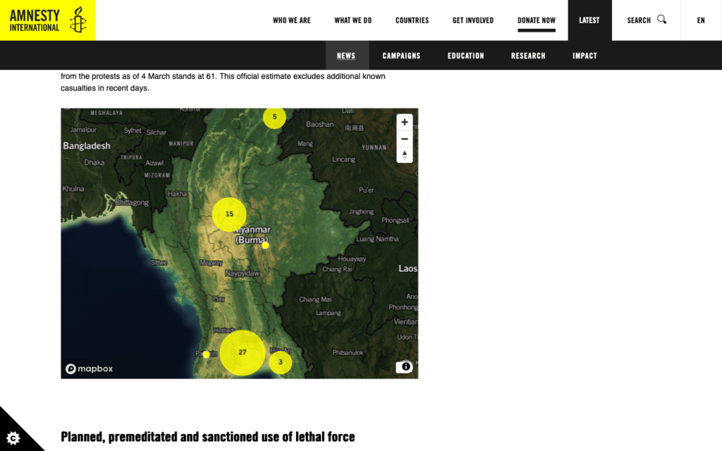The height and width of the screenshot is (451, 722).
Task: Open the Who We Are menu
Action: [x=291, y=20]
